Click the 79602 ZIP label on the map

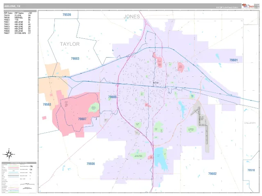[x=212, y=174]
